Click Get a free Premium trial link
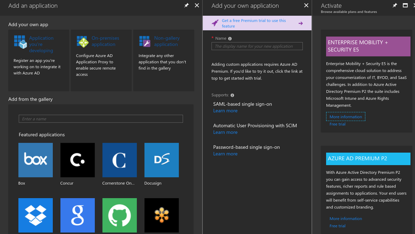Screen dimensions: 415x234 254,23
